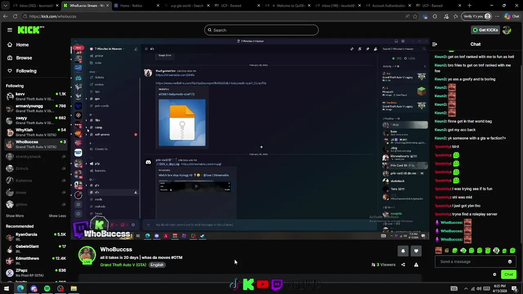Click WhoBuccss live avatar
This screenshot has height=294, width=523.
[x=87, y=255]
